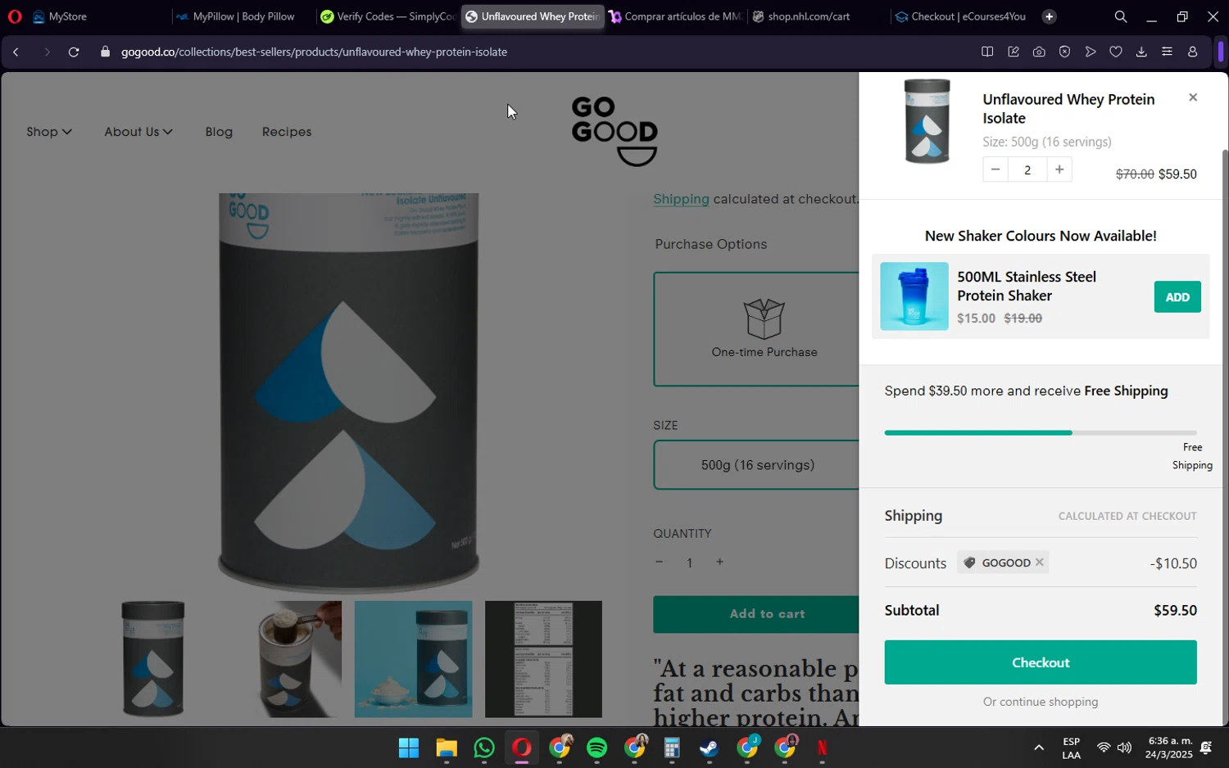Open the Calculator taskbar icon
Image resolution: width=1229 pixels, height=768 pixels.
tap(672, 748)
